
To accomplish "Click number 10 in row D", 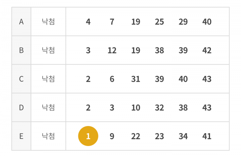I will [x=136, y=108].
